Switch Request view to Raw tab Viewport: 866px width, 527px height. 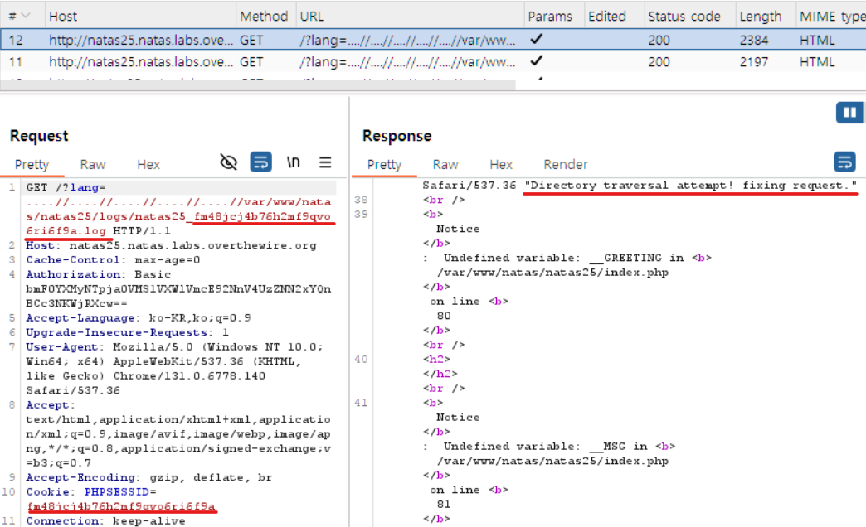pos(93,165)
